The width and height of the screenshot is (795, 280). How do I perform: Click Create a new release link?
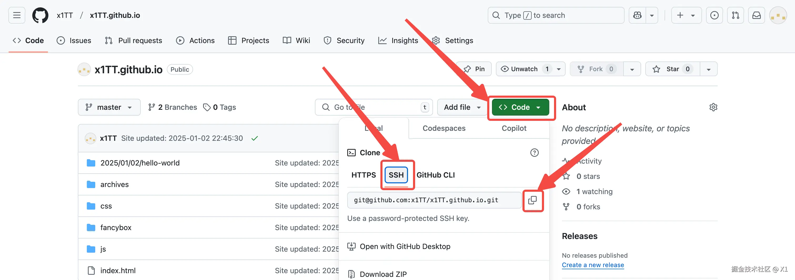[x=593, y=265]
